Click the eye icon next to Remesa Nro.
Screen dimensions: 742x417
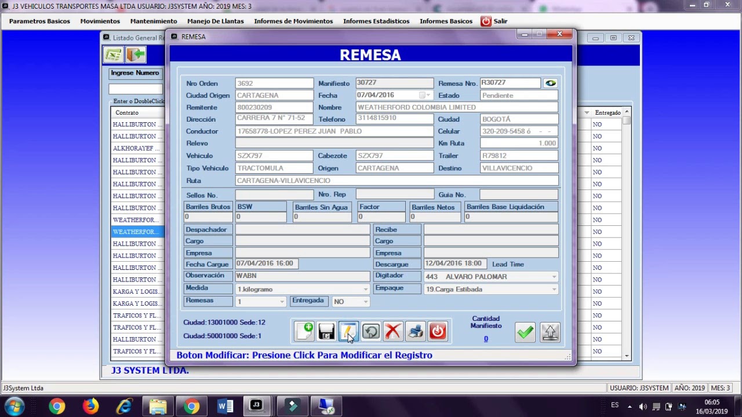click(550, 83)
